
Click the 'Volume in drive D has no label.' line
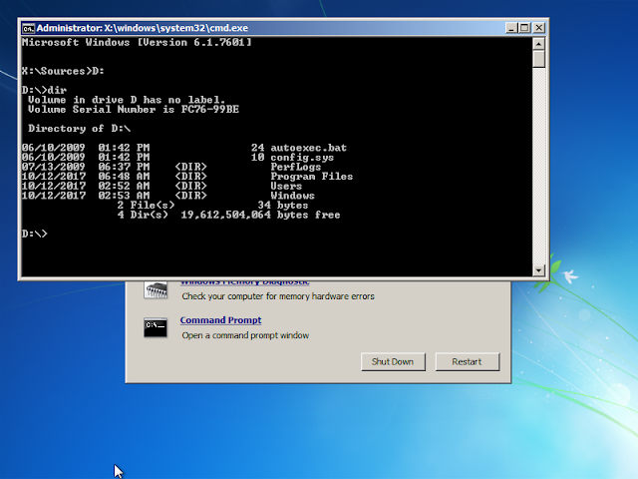coord(127,100)
